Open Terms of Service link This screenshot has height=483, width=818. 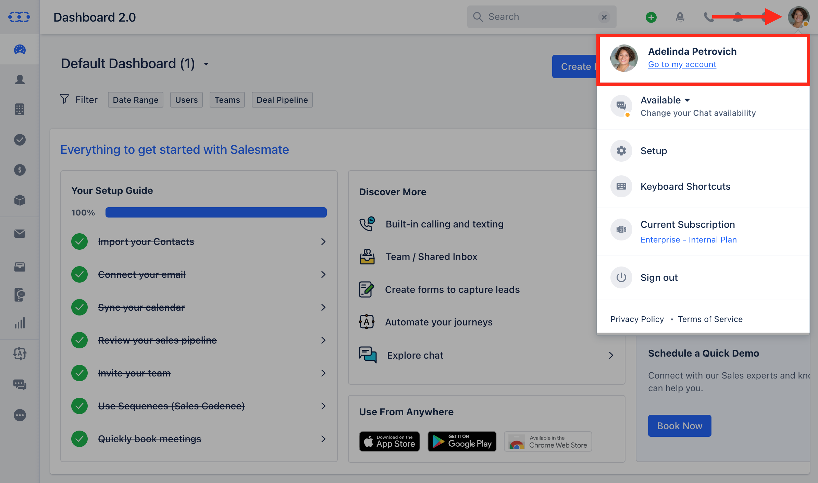point(710,319)
